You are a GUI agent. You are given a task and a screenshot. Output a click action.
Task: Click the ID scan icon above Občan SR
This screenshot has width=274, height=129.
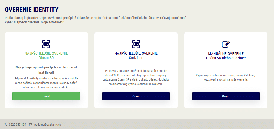[x=46, y=44]
